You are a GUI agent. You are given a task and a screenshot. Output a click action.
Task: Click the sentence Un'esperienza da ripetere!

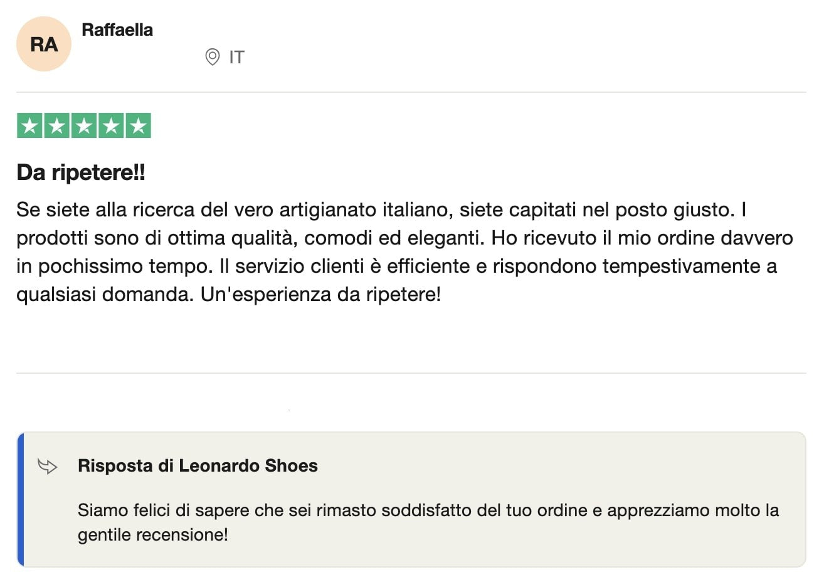coord(321,294)
